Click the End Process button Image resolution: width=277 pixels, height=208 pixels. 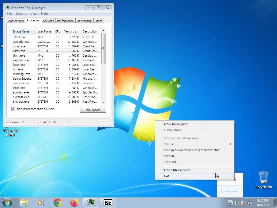pyautogui.click(x=93, y=110)
